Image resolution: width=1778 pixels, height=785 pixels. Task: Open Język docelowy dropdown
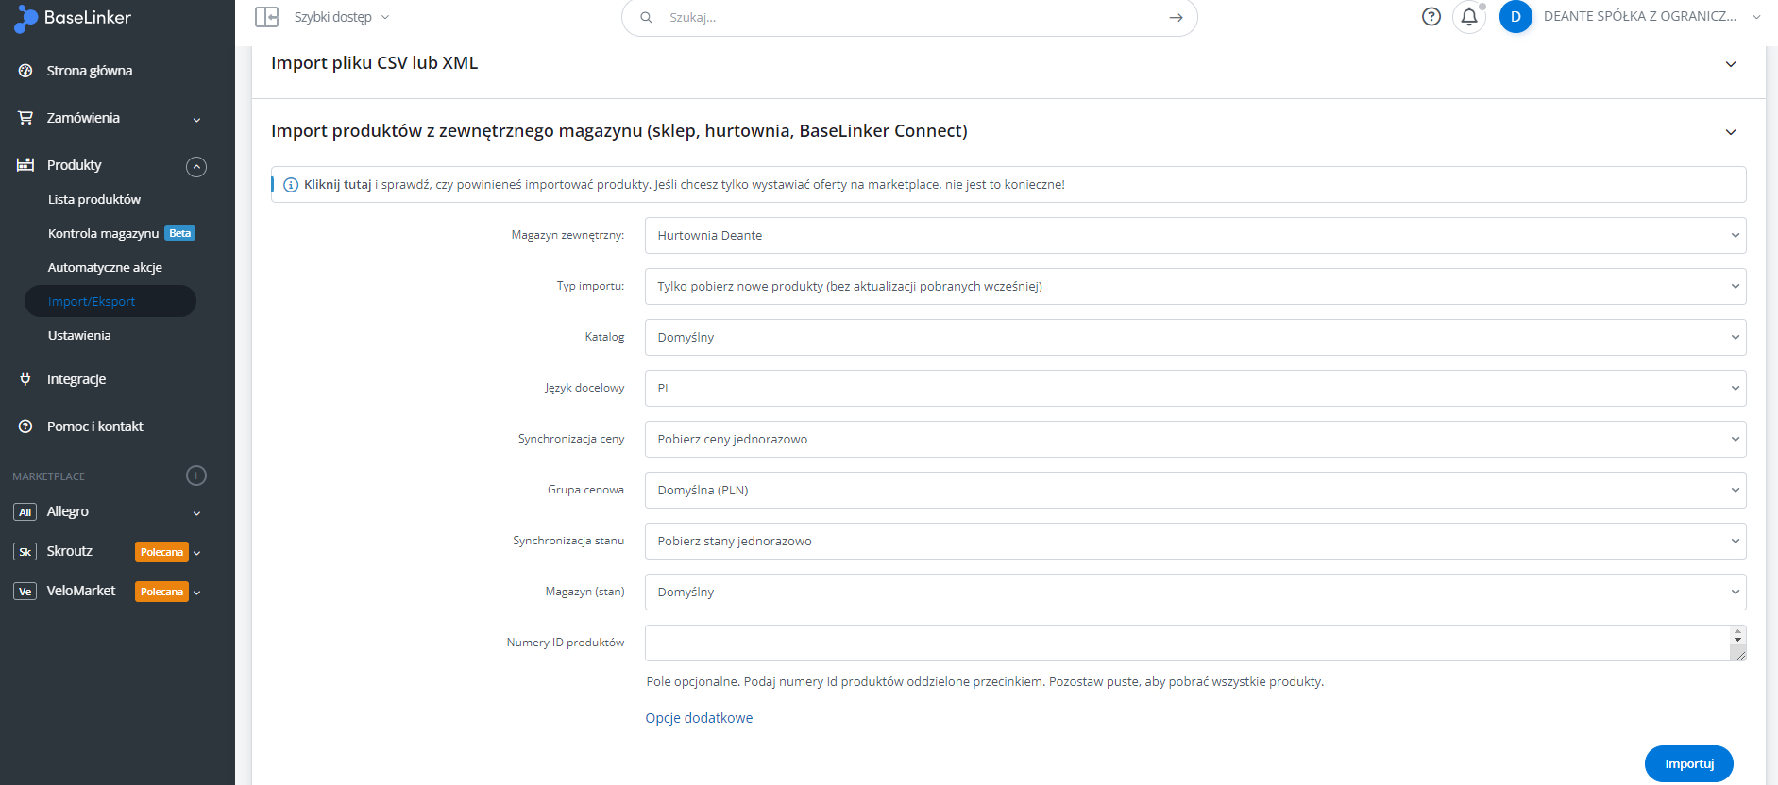pyautogui.click(x=1195, y=388)
